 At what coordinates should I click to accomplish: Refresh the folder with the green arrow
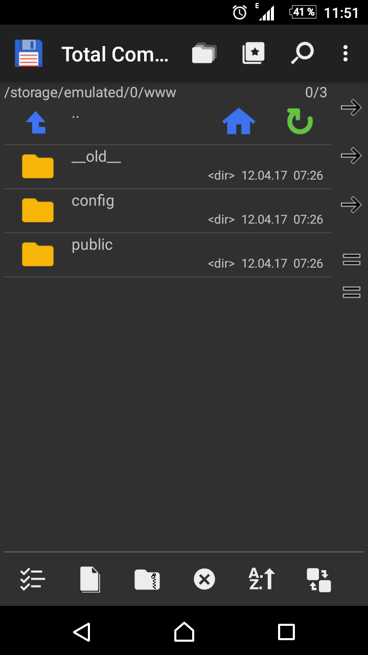pyautogui.click(x=300, y=123)
